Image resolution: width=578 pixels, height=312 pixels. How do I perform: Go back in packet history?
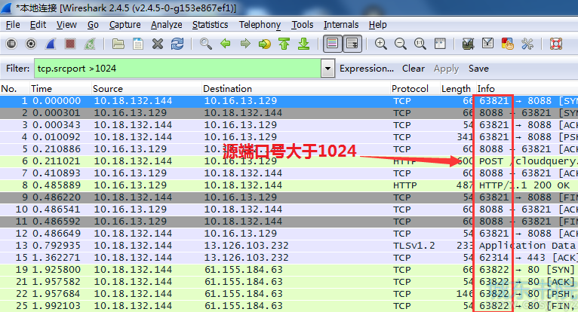(x=225, y=44)
